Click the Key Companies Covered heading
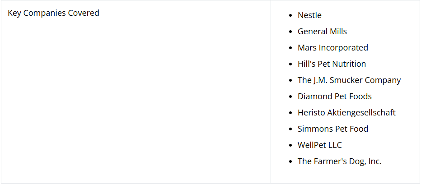The image size is (421, 184). click(x=53, y=13)
